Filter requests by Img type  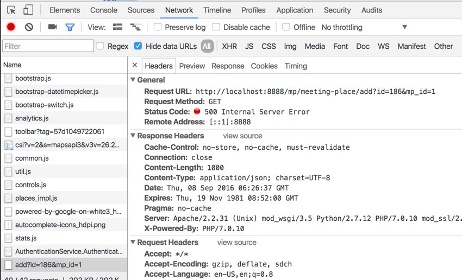pyautogui.click(x=290, y=46)
